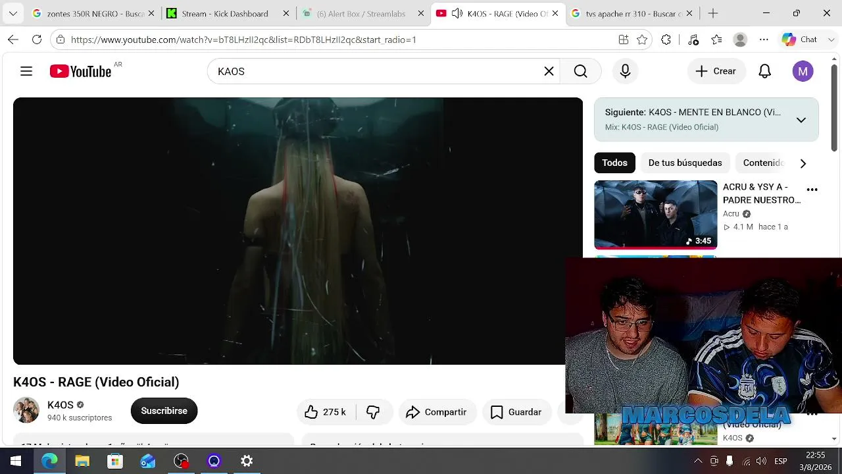
Task: Show more filter chips with the arrow
Action: 803,163
